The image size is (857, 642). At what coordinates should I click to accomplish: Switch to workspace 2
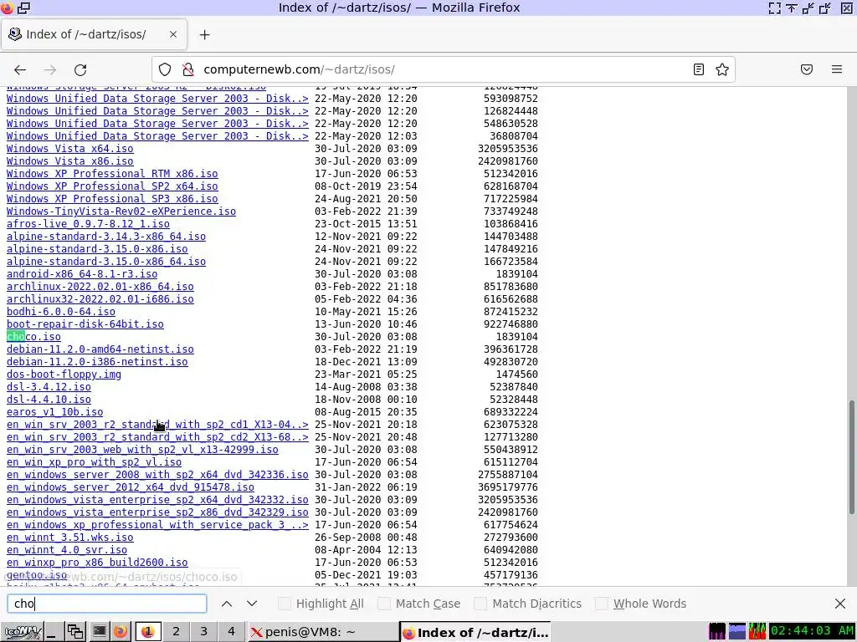pos(176,632)
